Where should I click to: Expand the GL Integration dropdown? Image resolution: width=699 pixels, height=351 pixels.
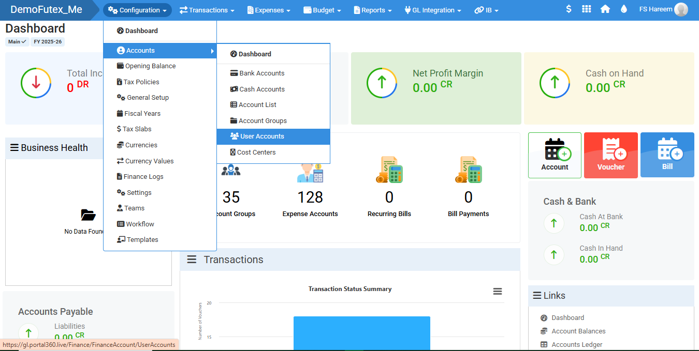point(432,10)
